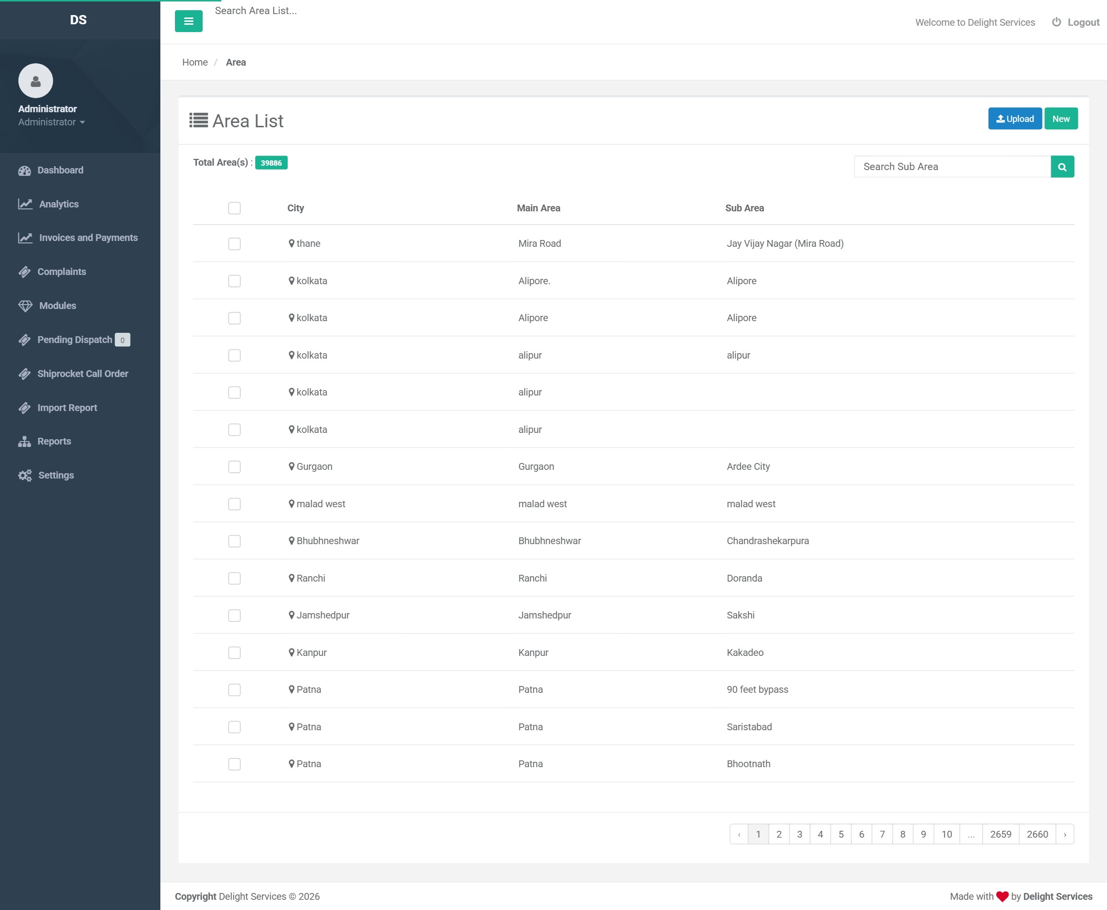This screenshot has width=1107, height=910.
Task: Click the blue Upload button
Action: 1015,119
